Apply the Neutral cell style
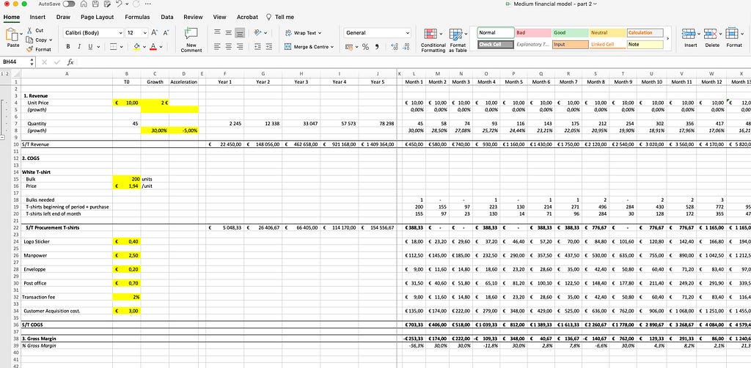The image size is (751, 368). [607, 32]
